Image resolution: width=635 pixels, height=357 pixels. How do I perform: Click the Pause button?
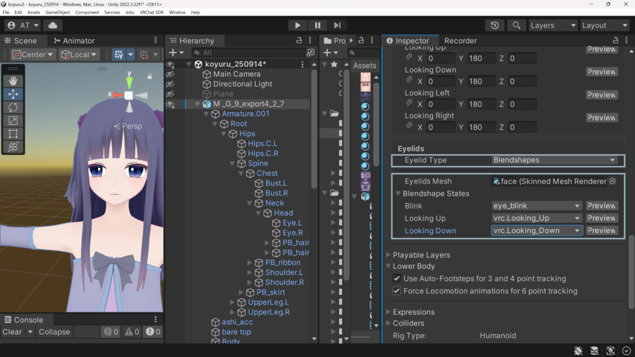pyautogui.click(x=317, y=25)
